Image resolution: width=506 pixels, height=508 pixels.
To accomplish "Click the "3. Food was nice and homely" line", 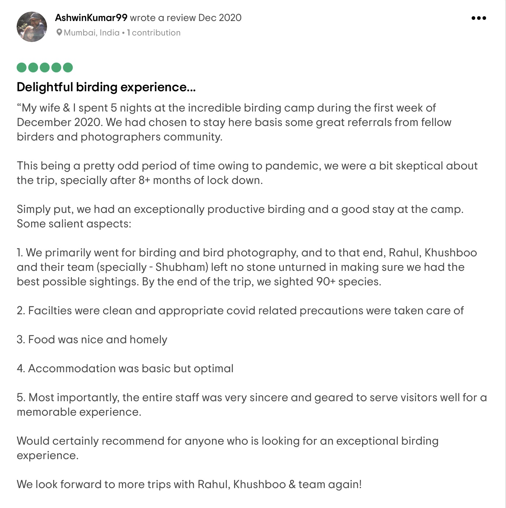I will pos(92,340).
